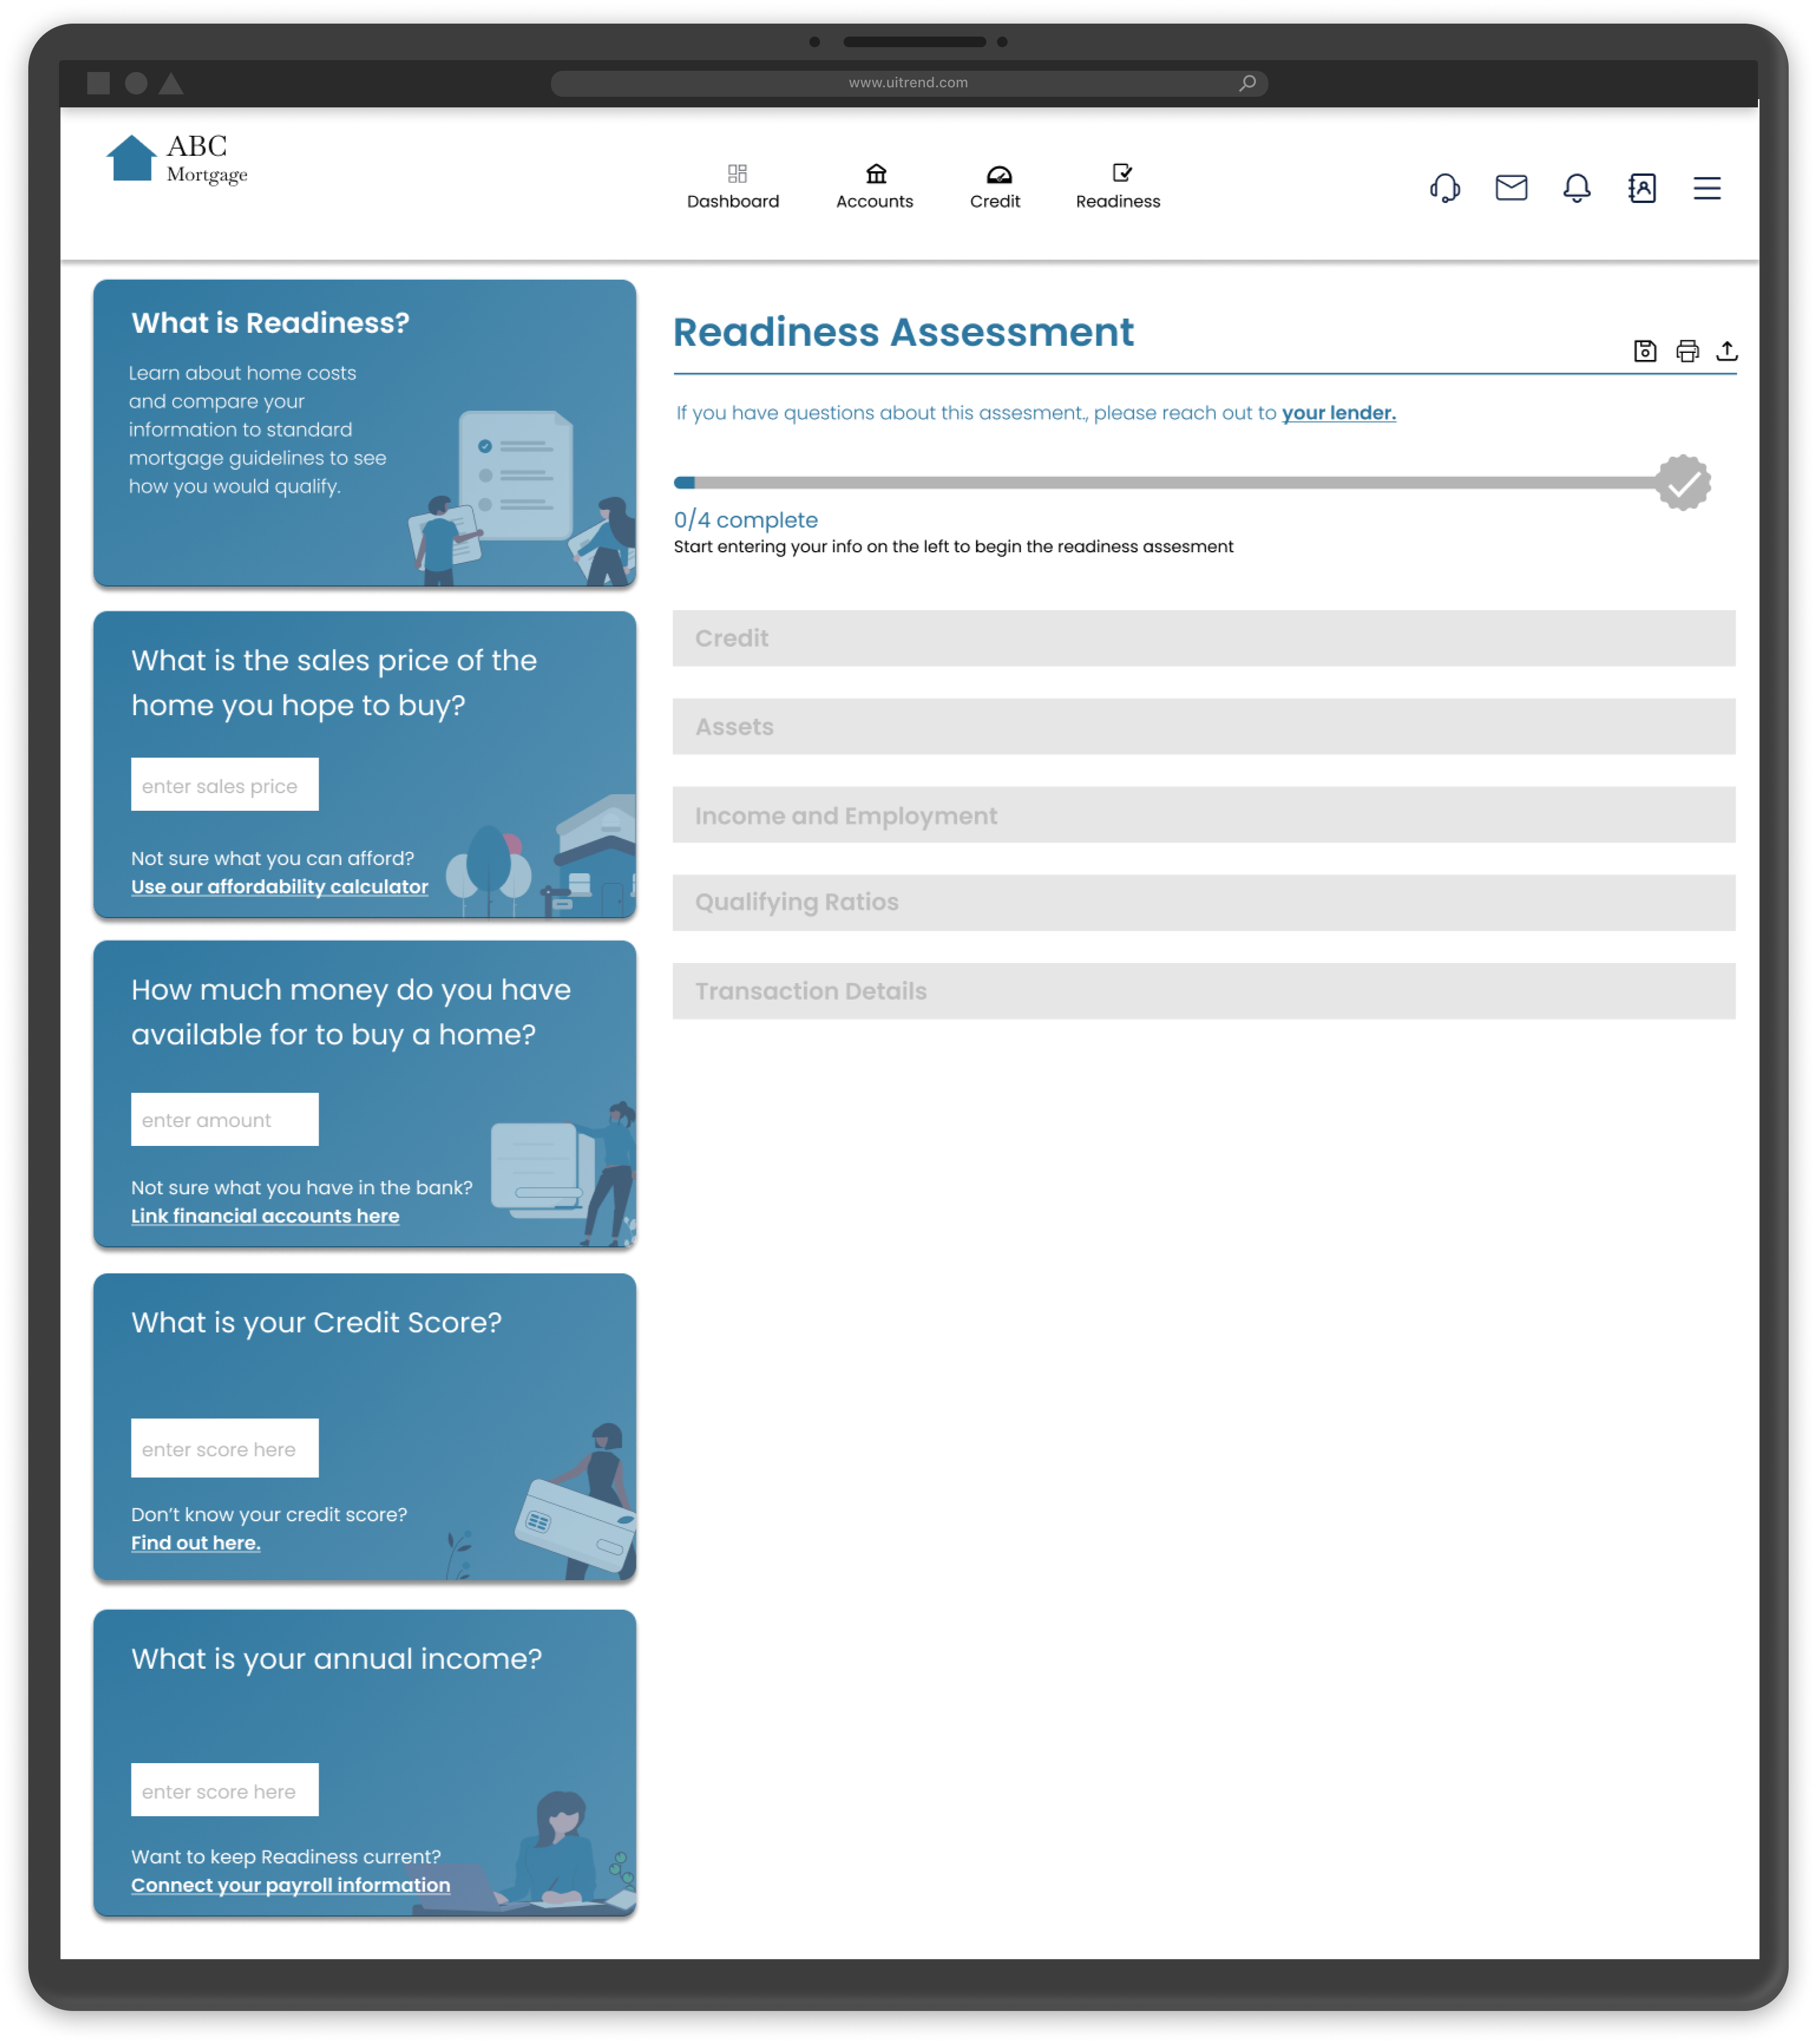The height and width of the screenshot is (2044, 1817).
Task: Click the headset support icon
Action: 1444,188
